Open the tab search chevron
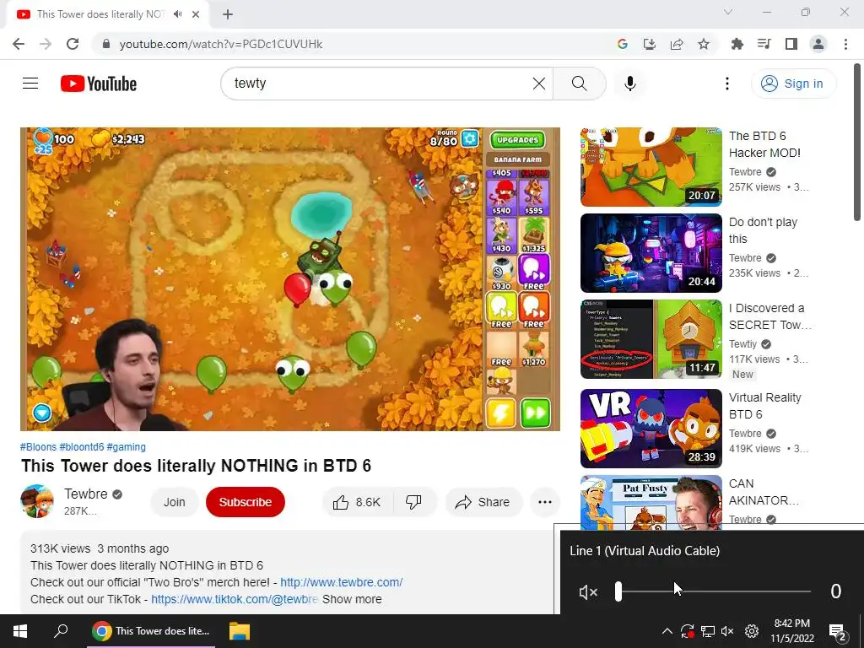The image size is (864, 648). pyautogui.click(x=728, y=12)
